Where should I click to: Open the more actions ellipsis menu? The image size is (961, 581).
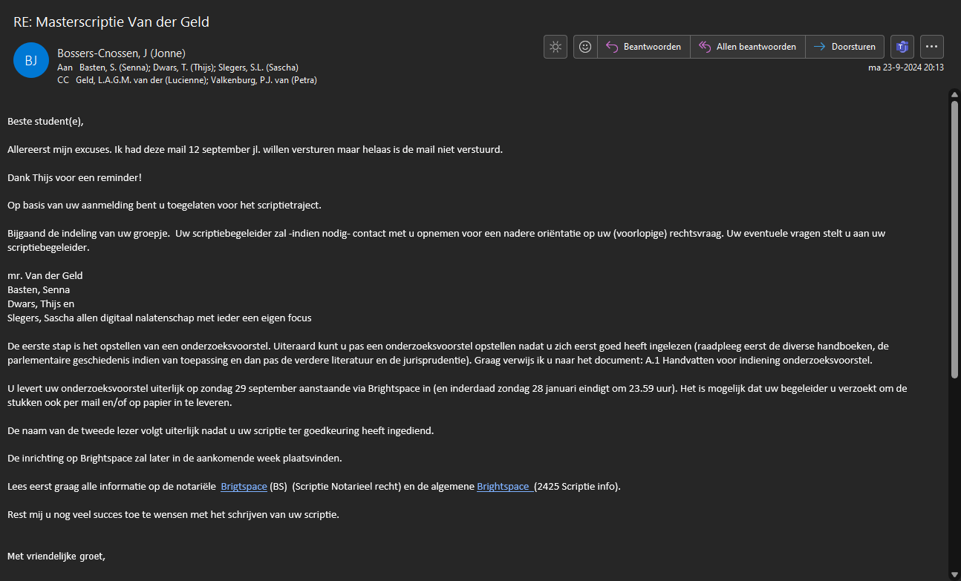(x=932, y=47)
